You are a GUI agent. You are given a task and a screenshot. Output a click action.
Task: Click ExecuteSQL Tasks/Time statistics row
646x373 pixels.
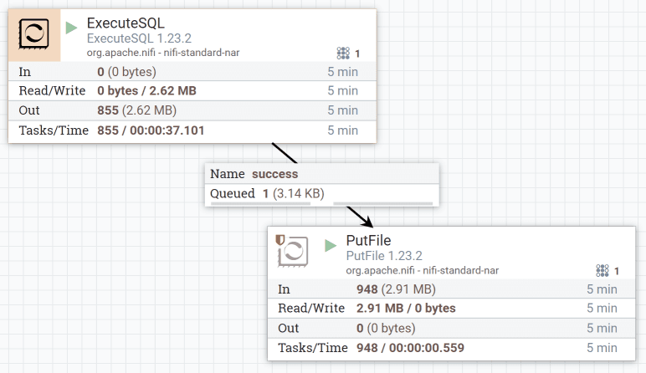coord(192,130)
